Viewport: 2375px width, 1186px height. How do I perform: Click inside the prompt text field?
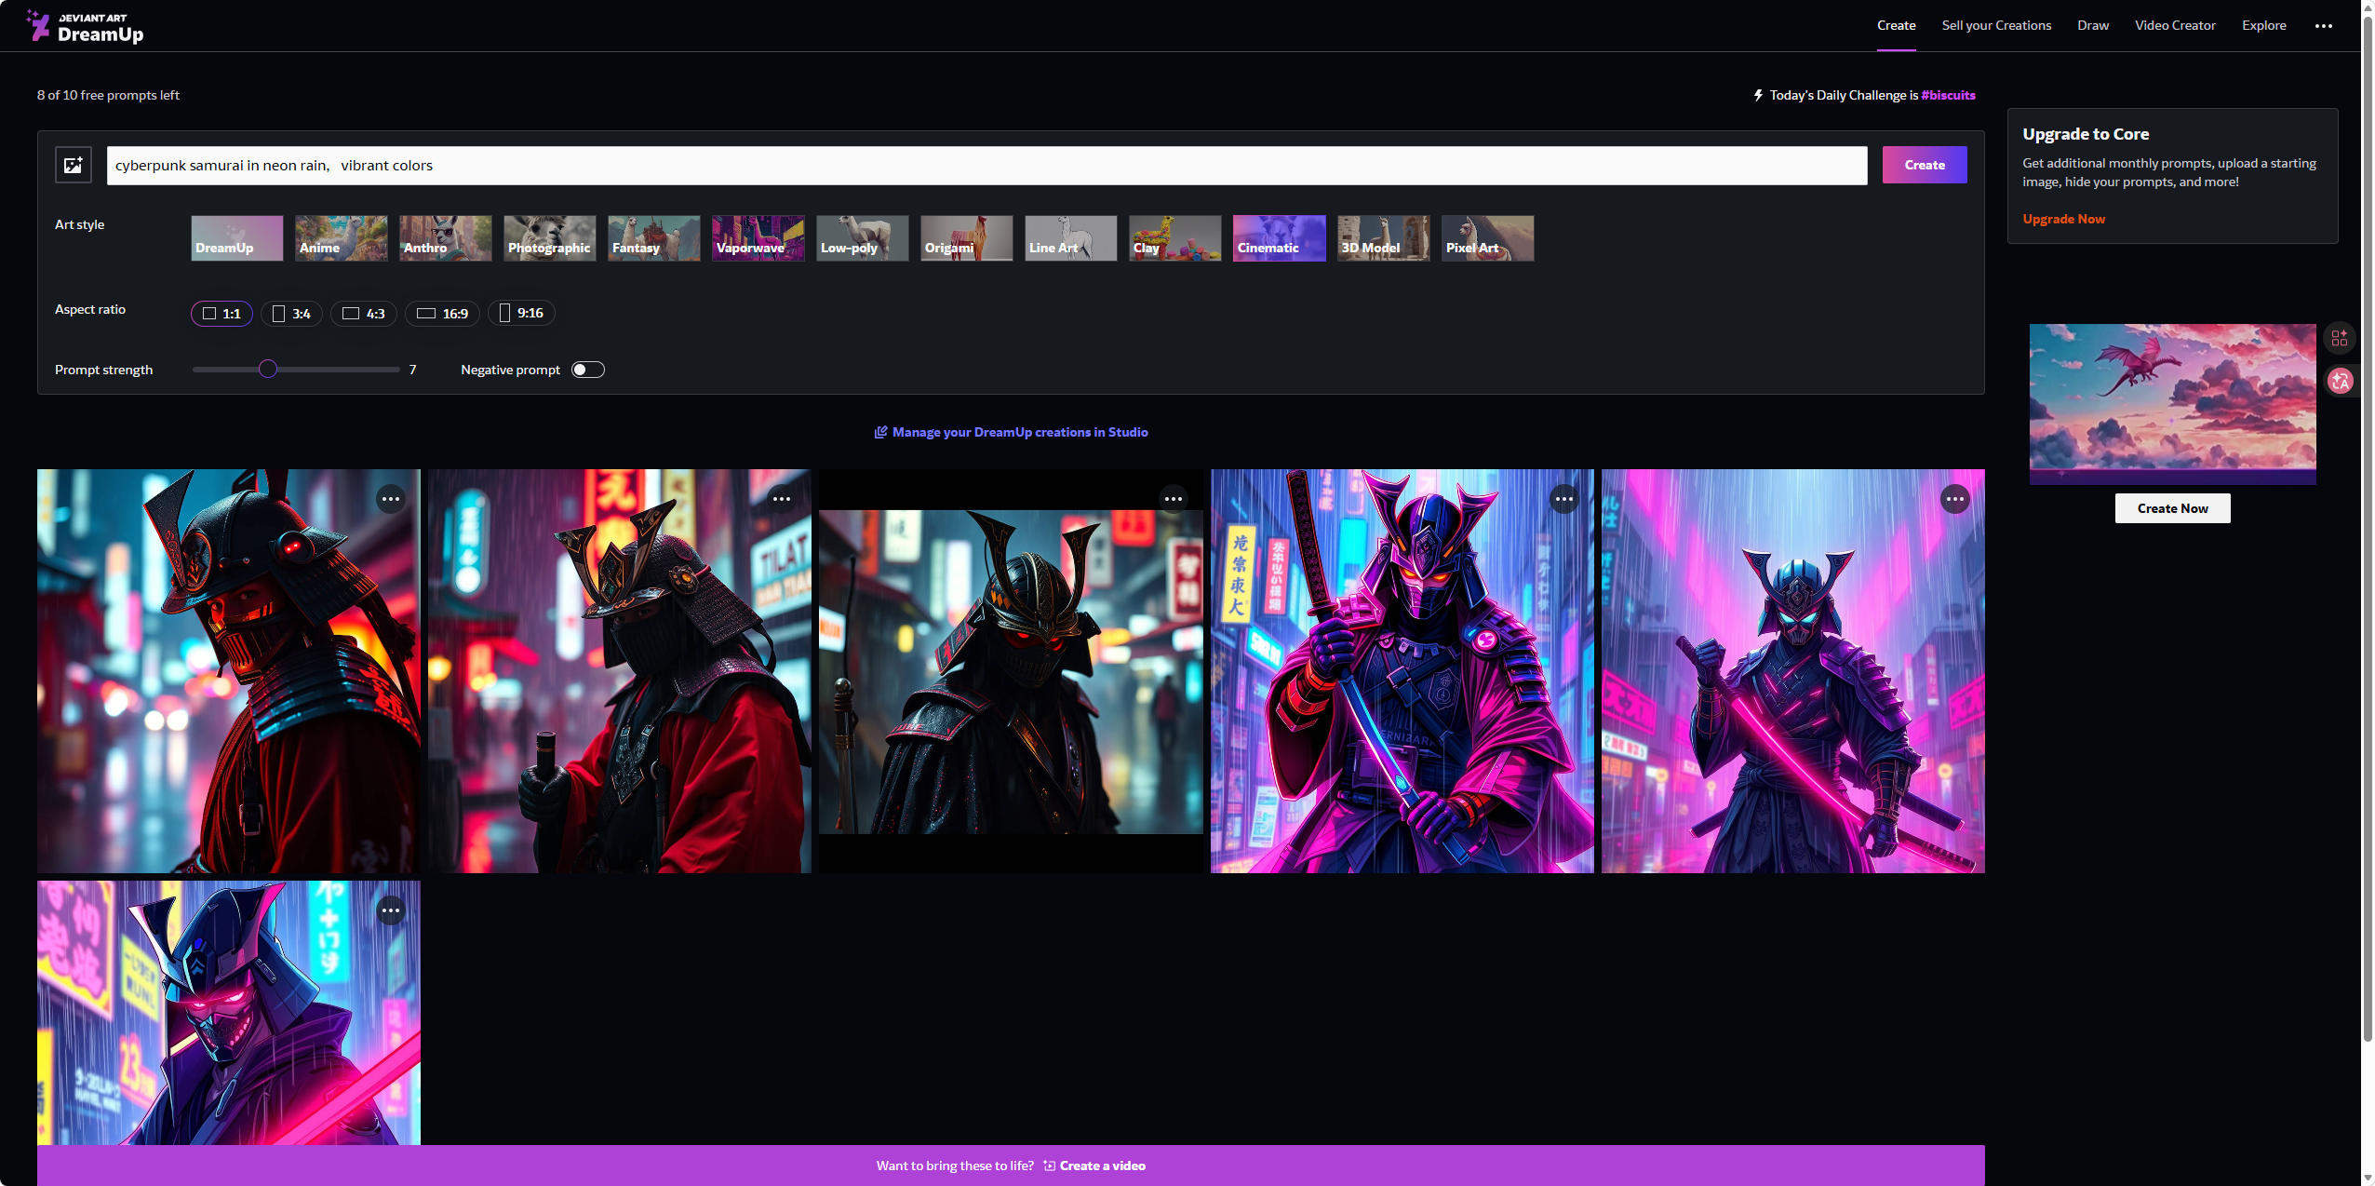coord(986,166)
